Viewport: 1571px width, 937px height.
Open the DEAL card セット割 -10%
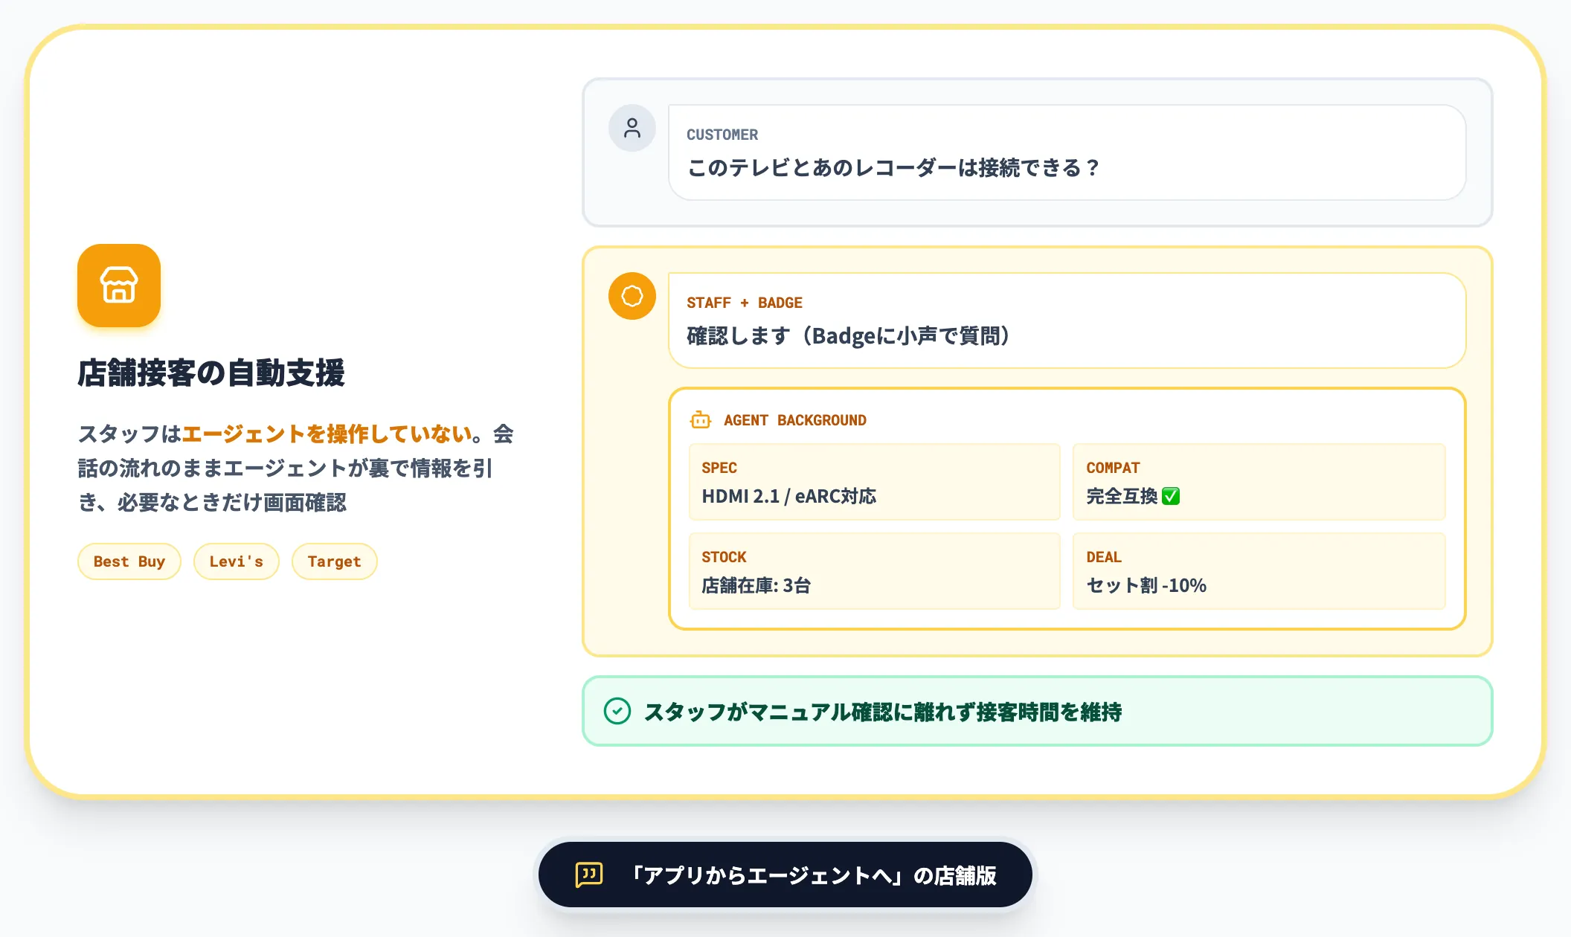coord(1259,571)
